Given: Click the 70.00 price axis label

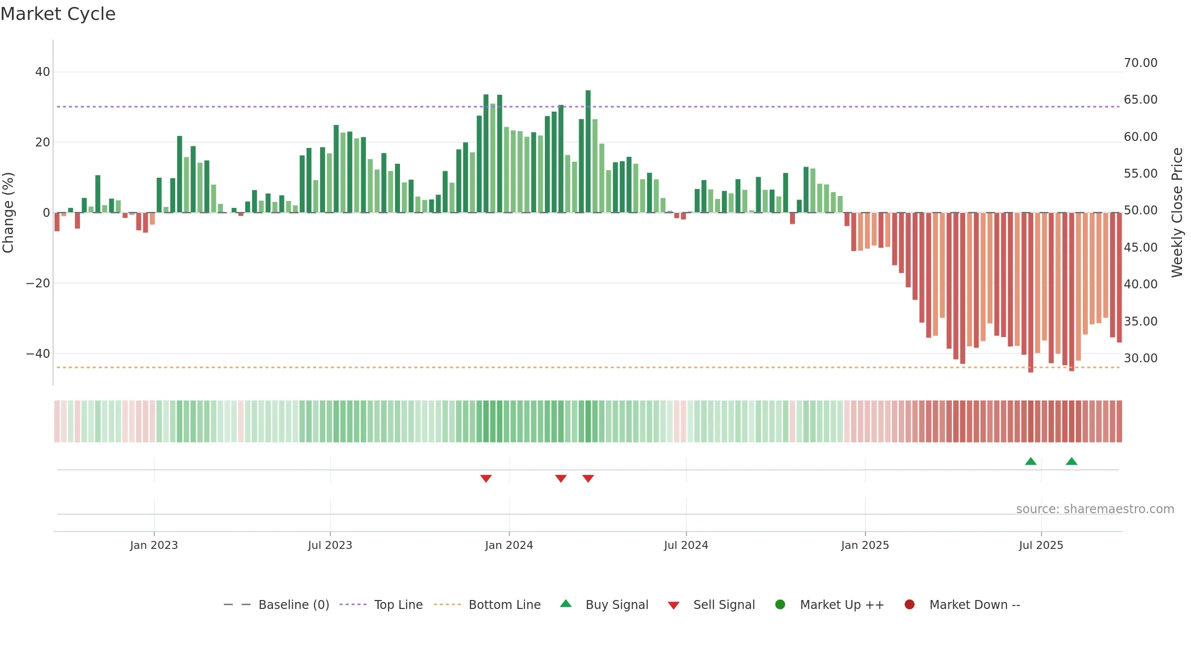Looking at the screenshot, I should [1141, 63].
